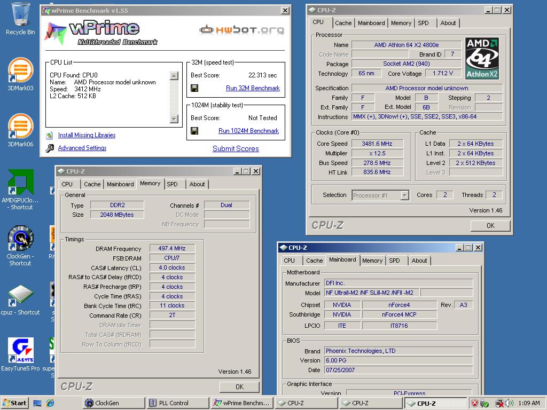Image resolution: width=547 pixels, height=410 pixels.
Task: Click the 22.313 sec best score
Action: pos(263,75)
